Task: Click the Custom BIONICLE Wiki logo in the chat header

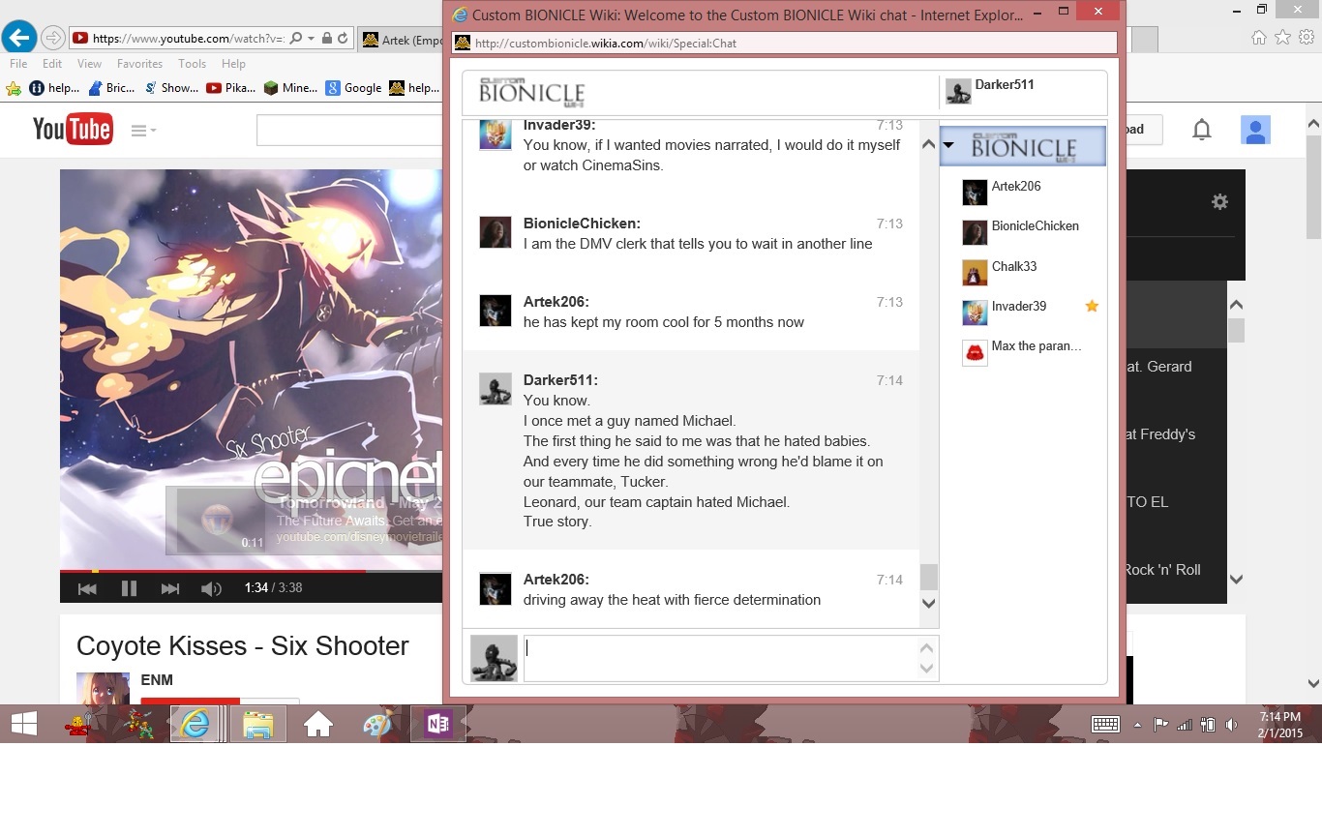Action: pyautogui.click(x=532, y=92)
